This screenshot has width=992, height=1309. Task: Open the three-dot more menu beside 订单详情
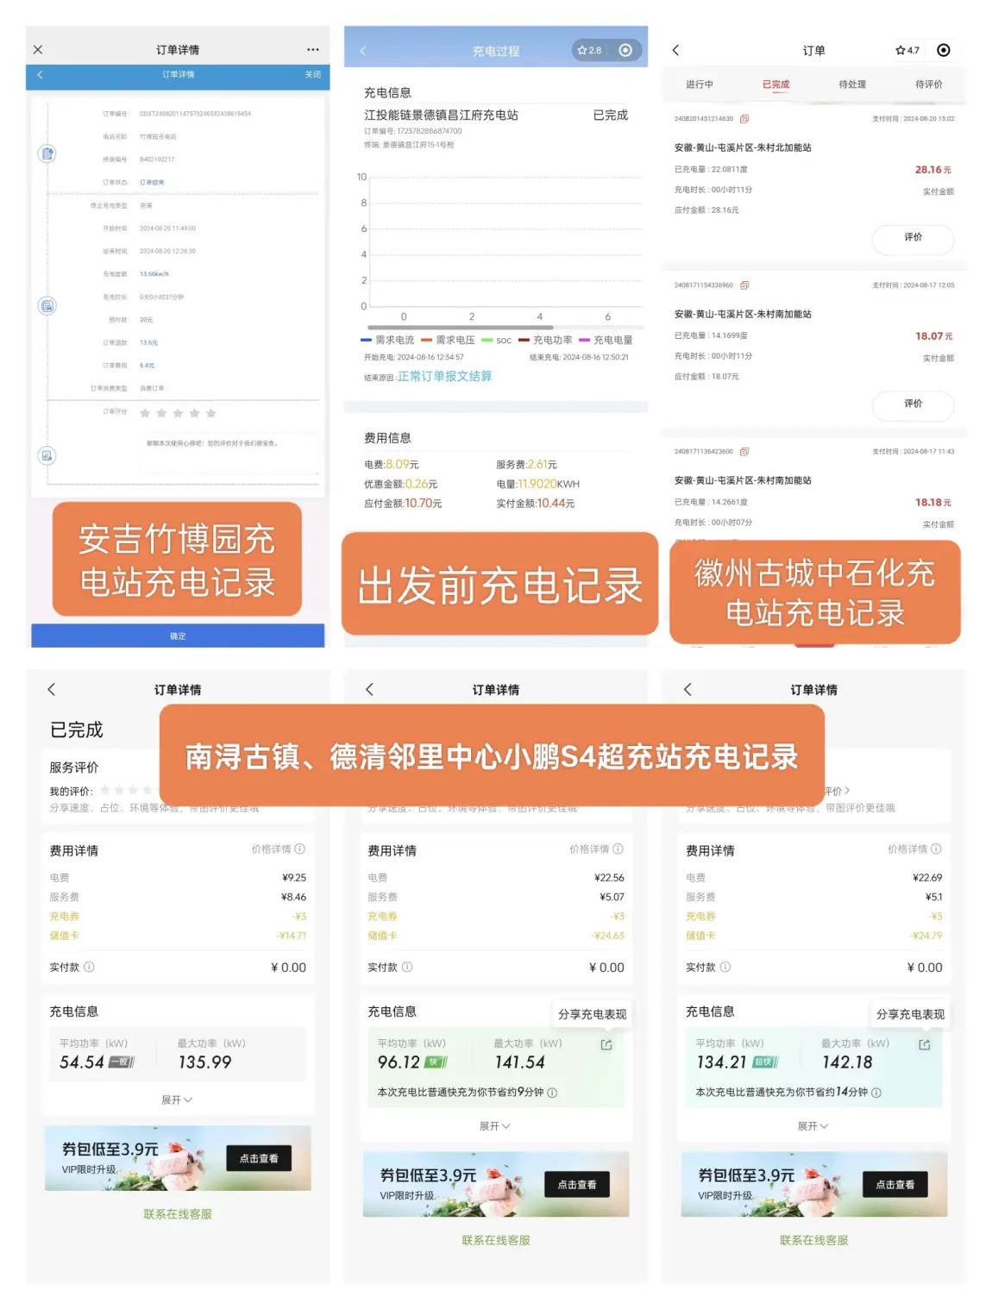coord(312,50)
